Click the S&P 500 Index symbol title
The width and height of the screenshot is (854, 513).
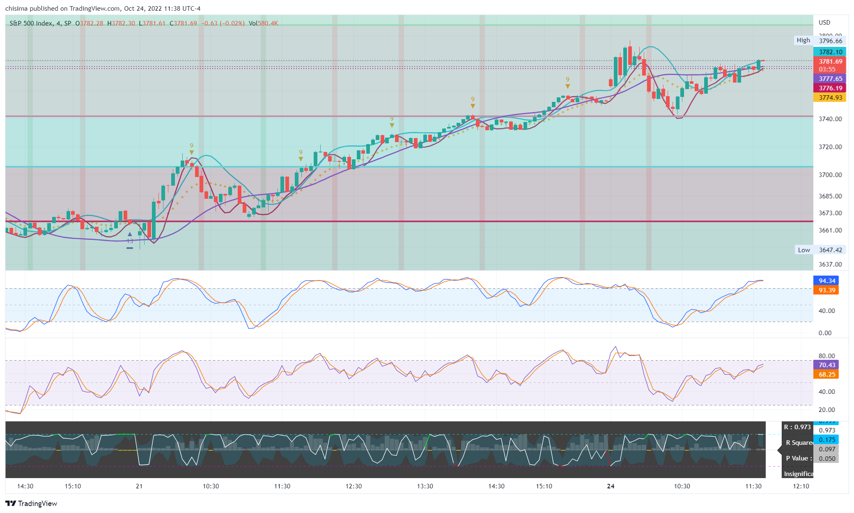(31, 23)
